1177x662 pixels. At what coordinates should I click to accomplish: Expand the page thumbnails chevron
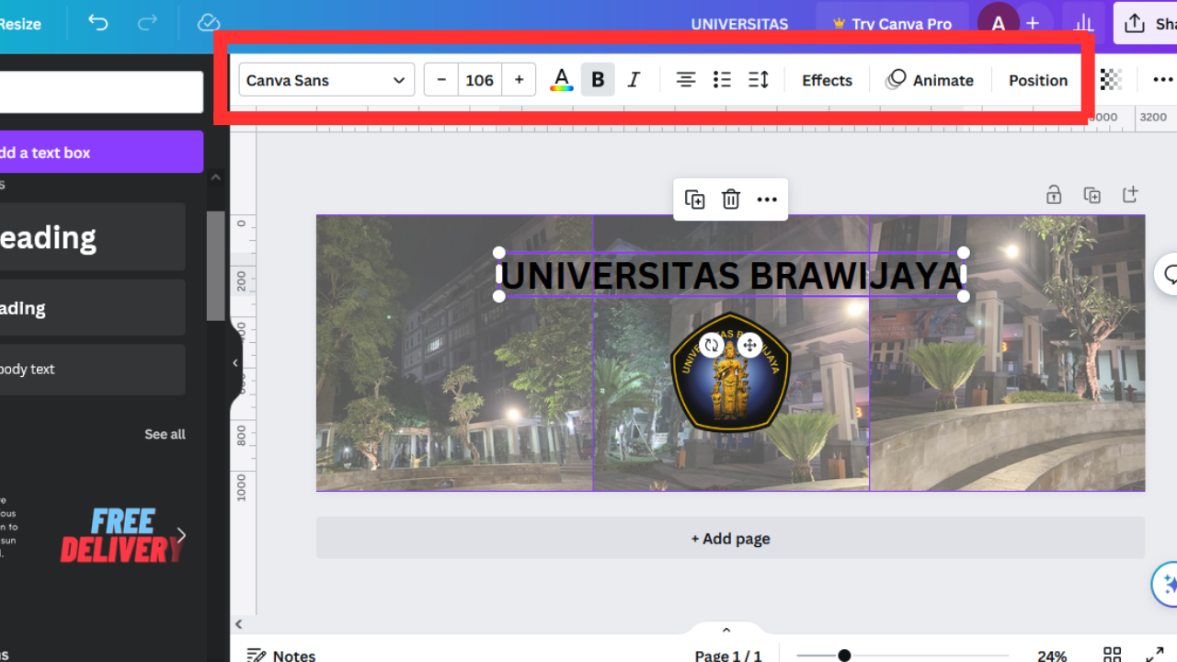click(x=726, y=631)
